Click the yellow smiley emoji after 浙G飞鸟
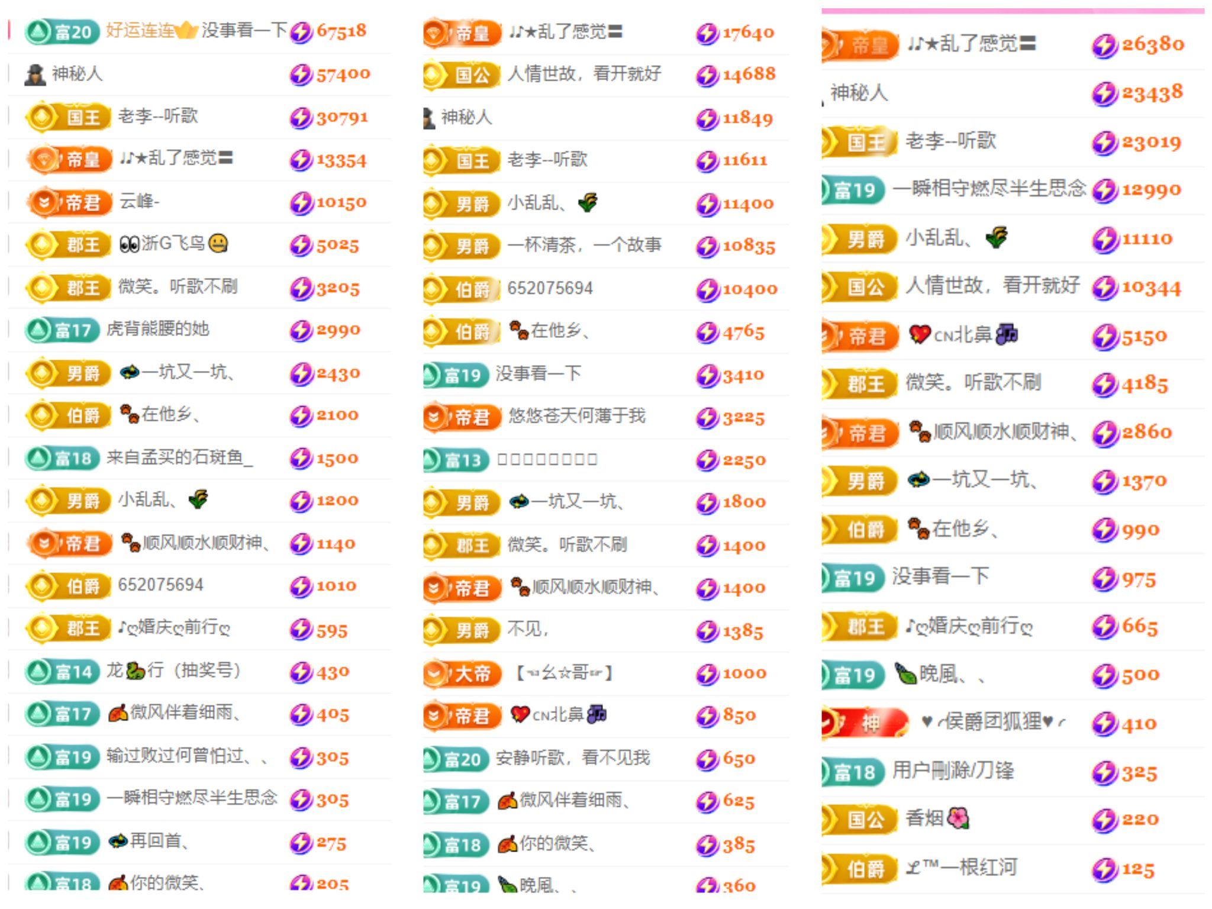The image size is (1212, 909). (218, 243)
